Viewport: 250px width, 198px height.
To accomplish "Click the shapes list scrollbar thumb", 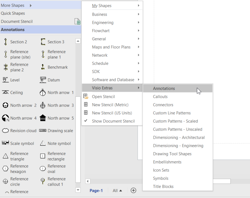I will [x=78, y=139].
